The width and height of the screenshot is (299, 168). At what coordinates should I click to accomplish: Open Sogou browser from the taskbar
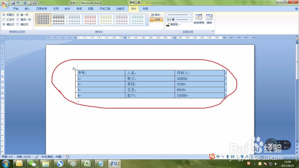60,164
